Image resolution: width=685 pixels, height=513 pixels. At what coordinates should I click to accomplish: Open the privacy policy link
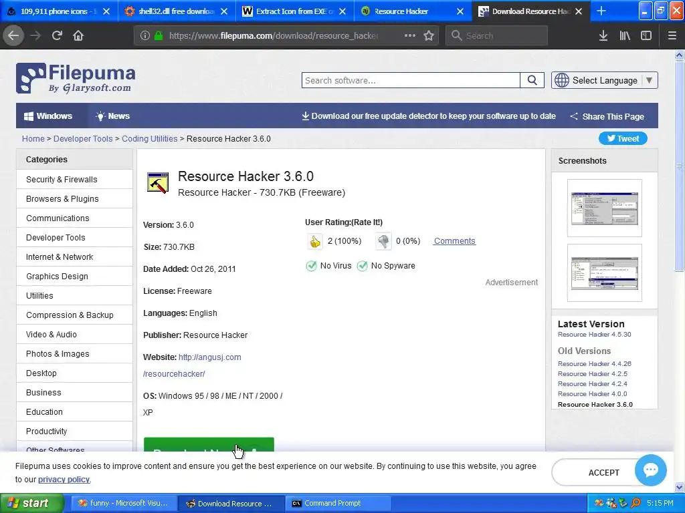64,480
